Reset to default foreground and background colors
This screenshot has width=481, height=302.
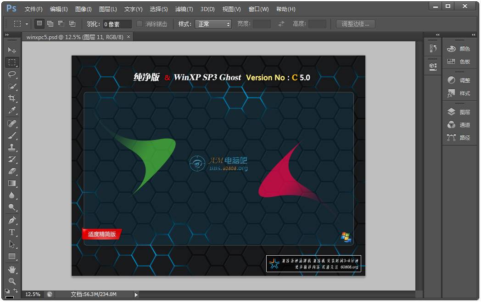7,291
